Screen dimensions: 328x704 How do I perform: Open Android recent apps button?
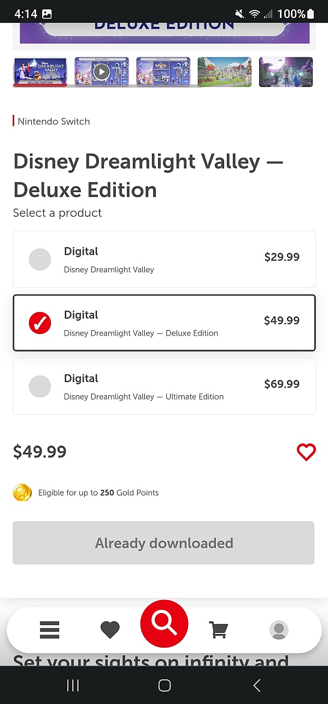pyautogui.click(x=73, y=685)
